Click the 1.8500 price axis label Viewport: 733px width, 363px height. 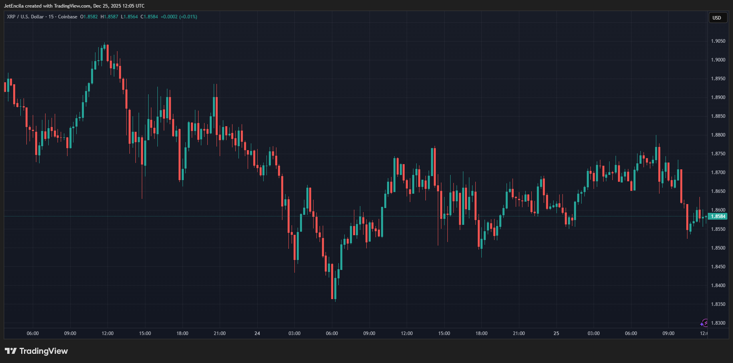(718, 248)
